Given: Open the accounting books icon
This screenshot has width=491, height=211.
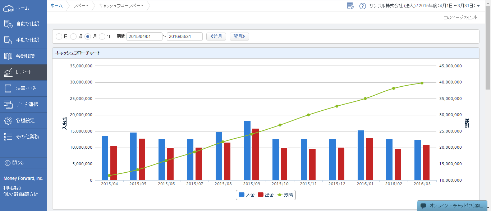Looking at the screenshot, I should coord(8,56).
